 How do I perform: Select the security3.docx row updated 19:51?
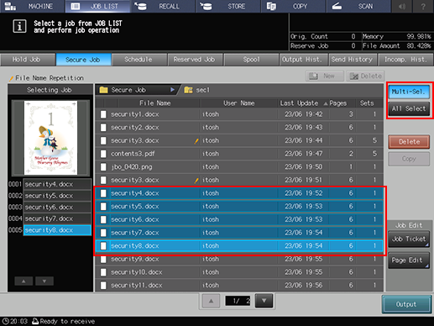pos(239,180)
